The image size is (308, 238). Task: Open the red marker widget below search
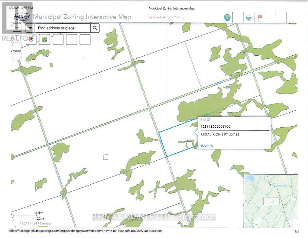(31, 40)
